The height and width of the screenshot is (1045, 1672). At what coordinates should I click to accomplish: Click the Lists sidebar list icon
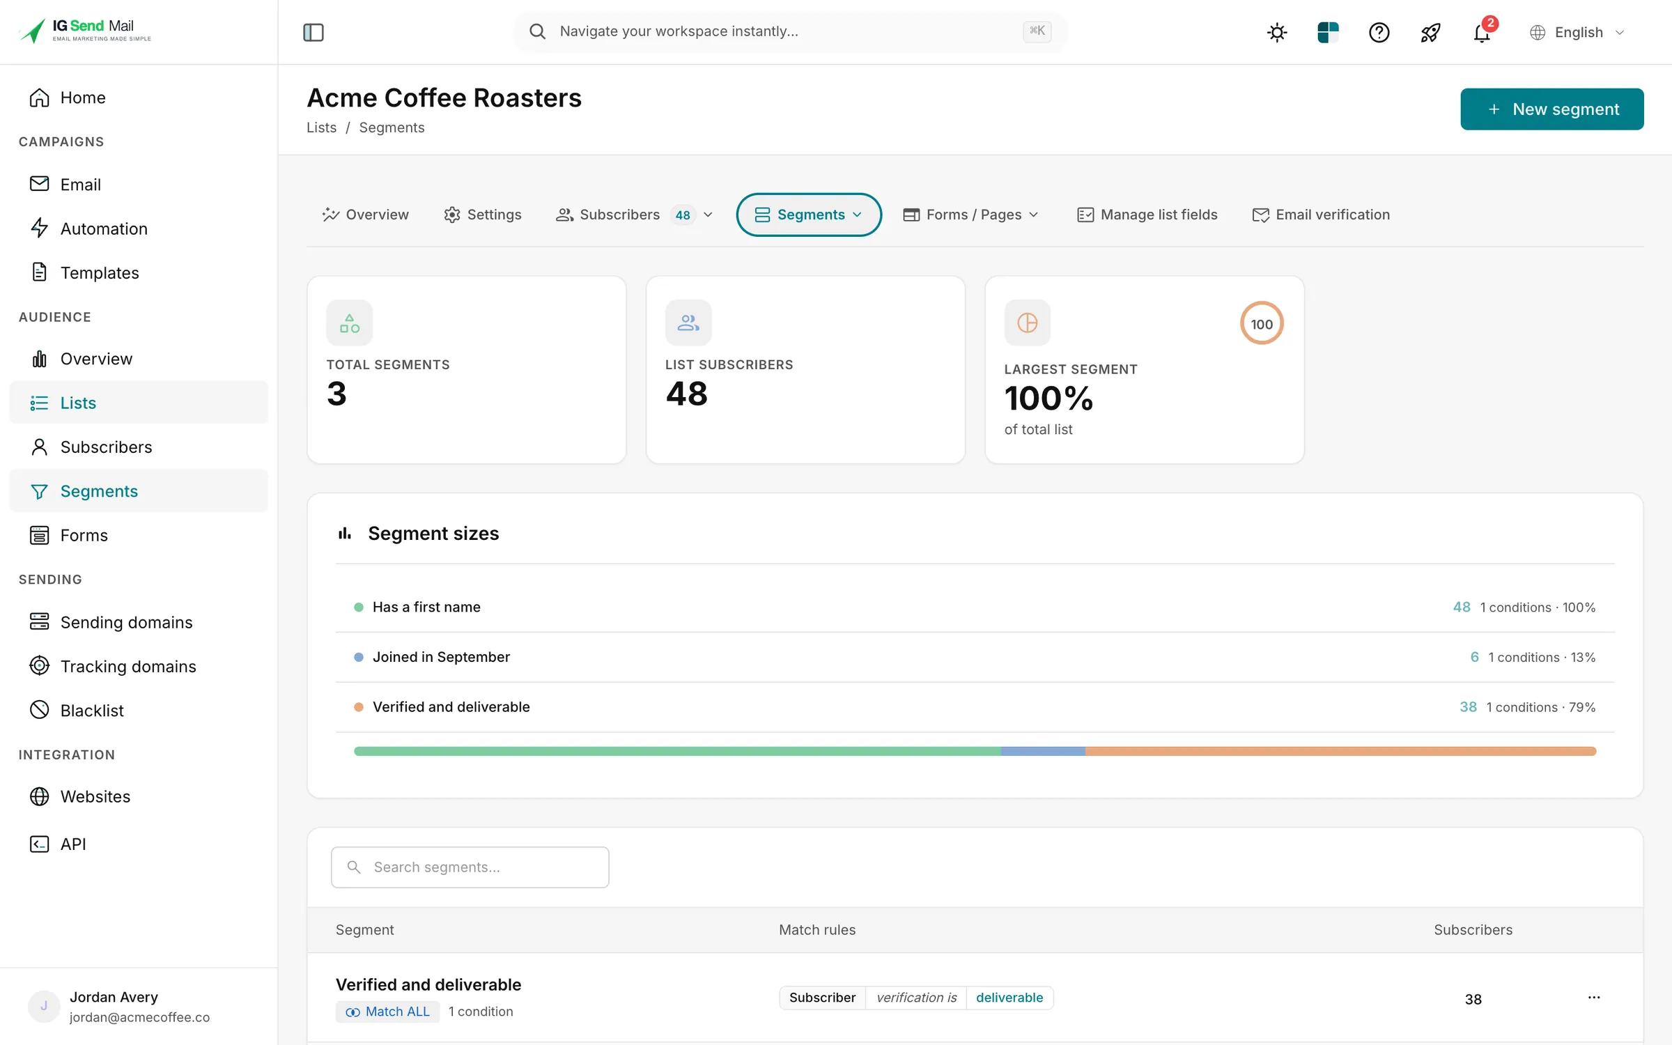(40, 403)
